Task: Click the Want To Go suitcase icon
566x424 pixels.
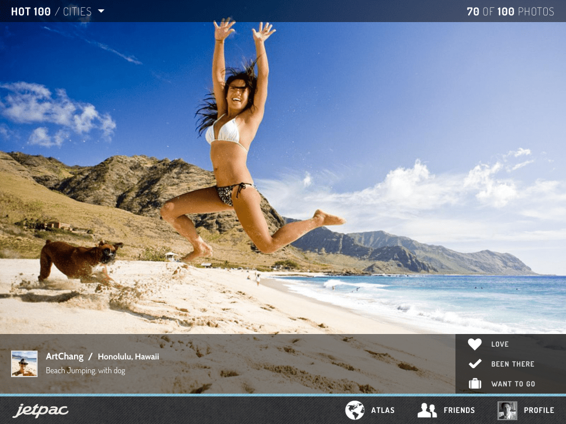Action: (x=475, y=383)
